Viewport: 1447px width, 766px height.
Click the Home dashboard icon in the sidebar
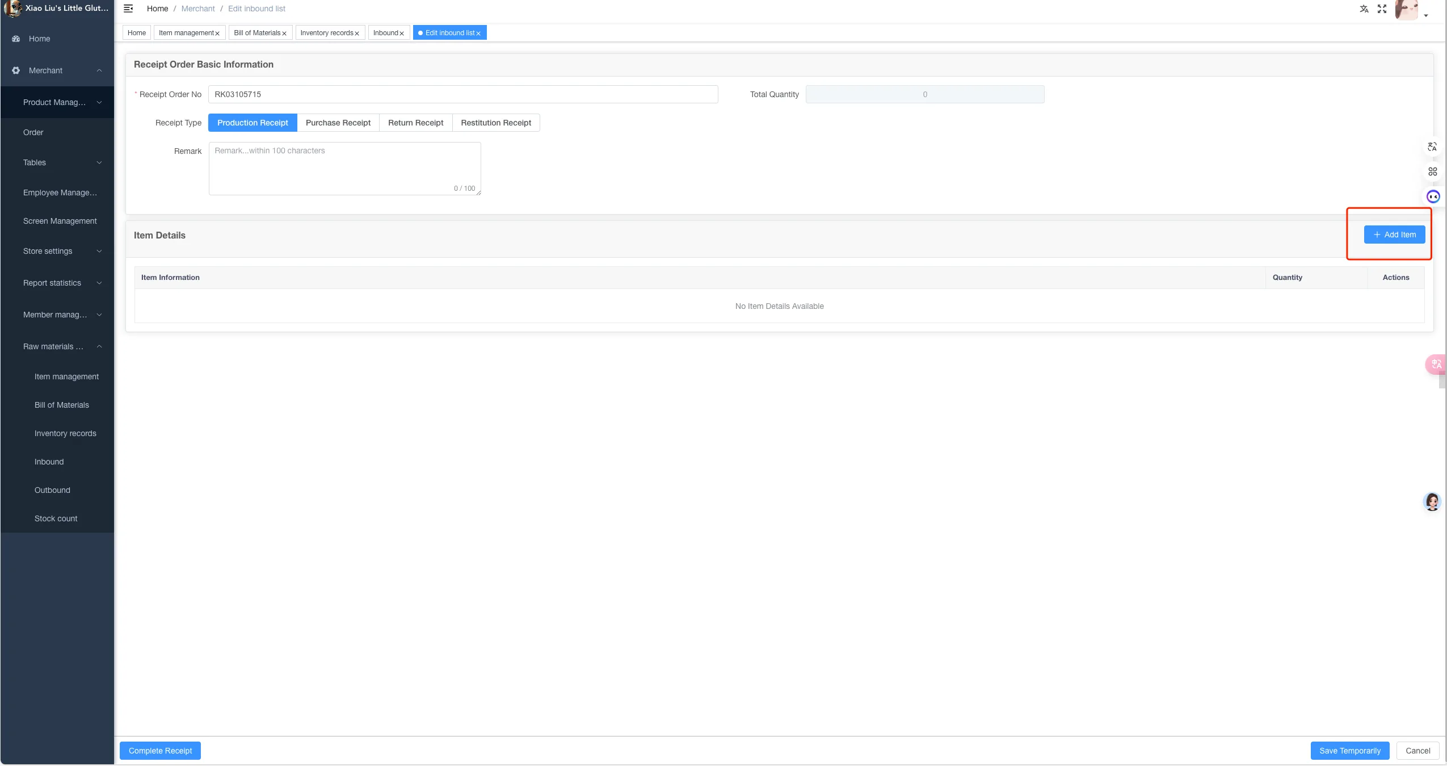tap(16, 39)
